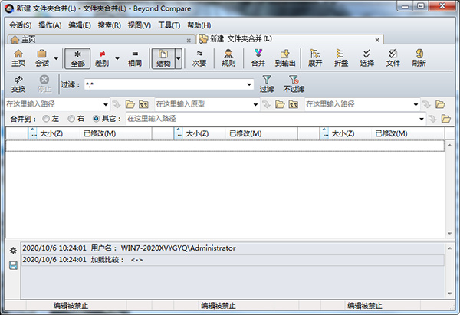This screenshot has width=460, height=315.
Task: Click left pane parent-folder icon
Action: pos(143,104)
